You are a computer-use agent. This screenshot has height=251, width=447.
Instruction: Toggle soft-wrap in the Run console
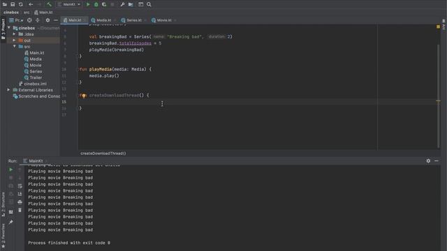click(x=20, y=186)
